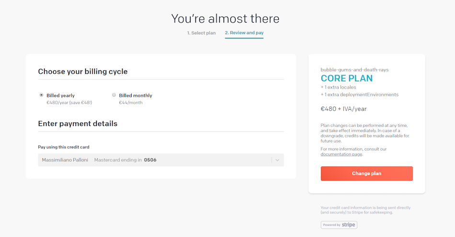Screen dimensions: 455x237
Task: Click the 2. Review and pay tab
Action: point(244,33)
